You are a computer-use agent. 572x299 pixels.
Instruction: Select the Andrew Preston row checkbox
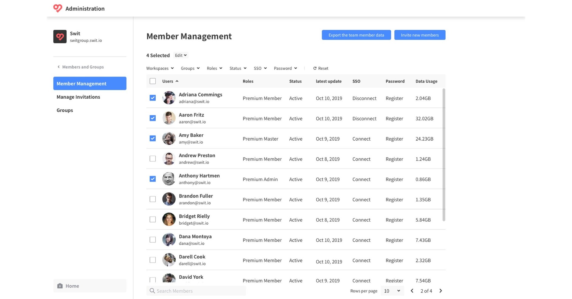(x=152, y=158)
